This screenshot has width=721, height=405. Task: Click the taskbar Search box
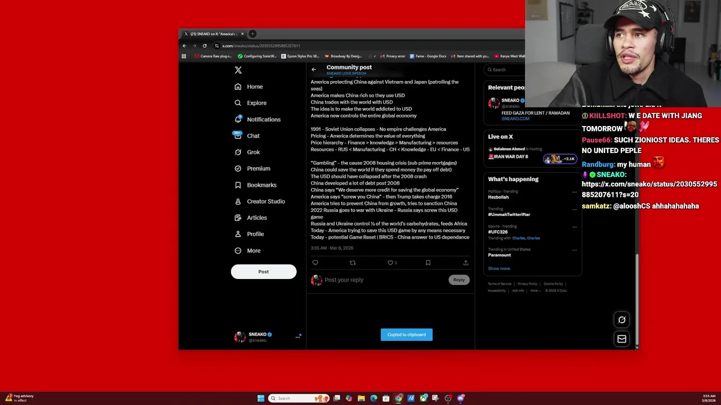pyautogui.click(x=299, y=398)
